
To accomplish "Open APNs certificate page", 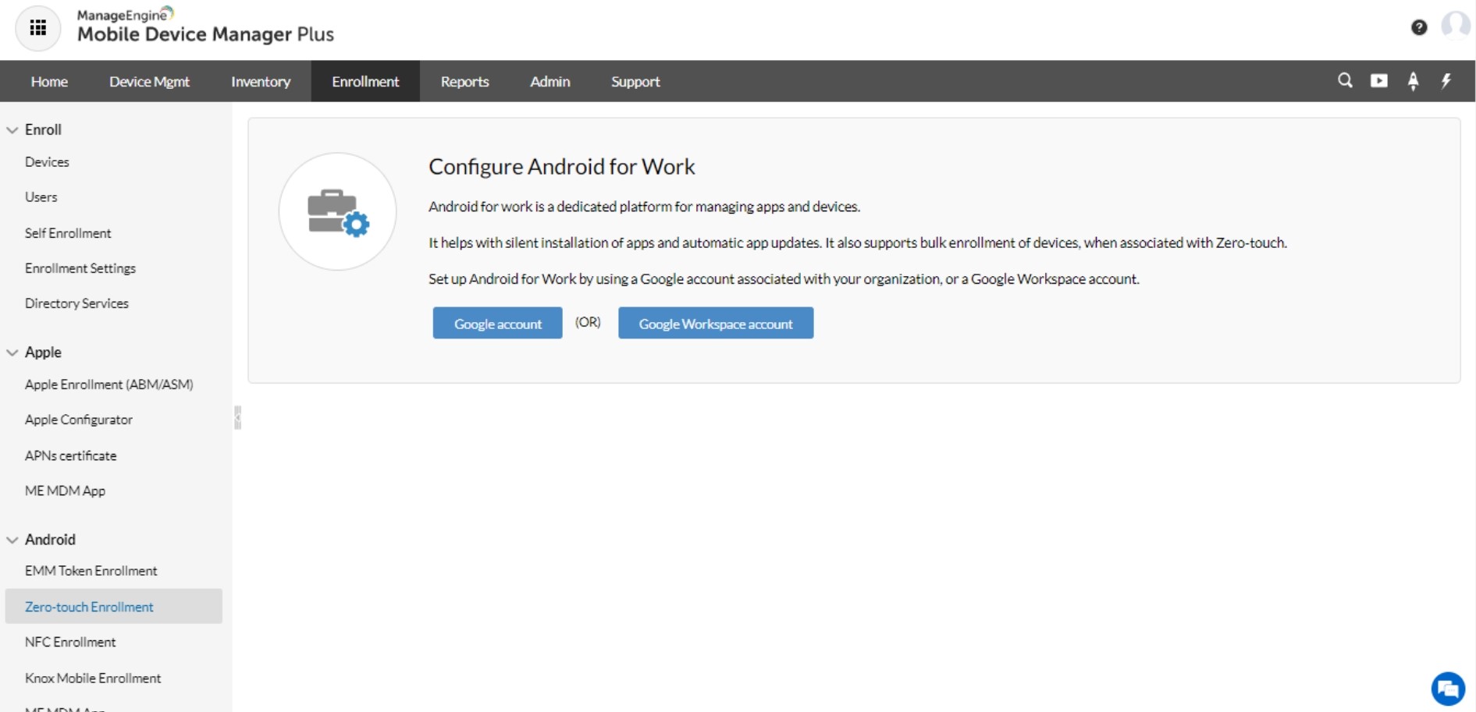I will tap(70, 455).
